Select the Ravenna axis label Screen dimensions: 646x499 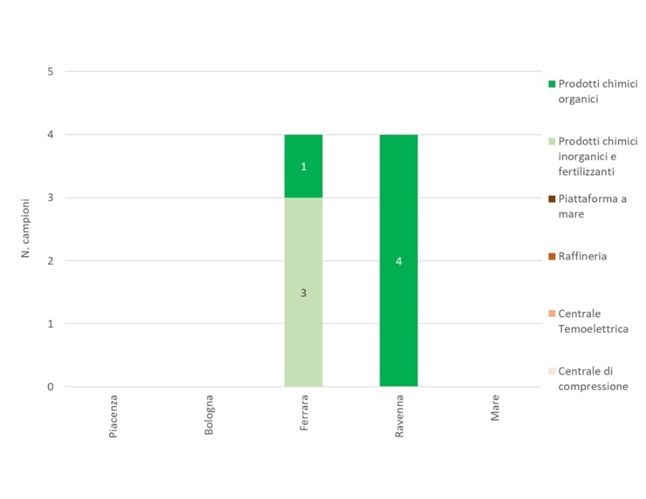399,416
